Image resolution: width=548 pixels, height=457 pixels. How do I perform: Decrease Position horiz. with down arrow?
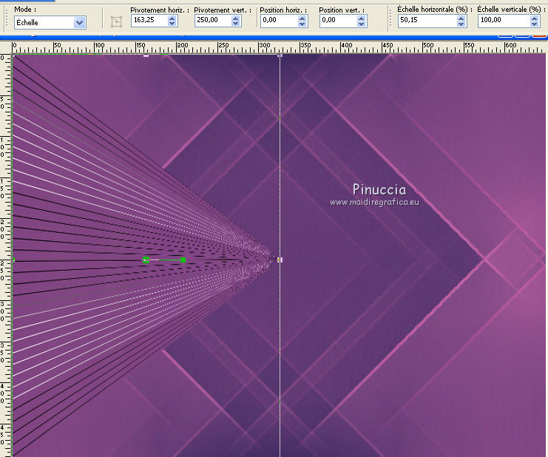302,24
